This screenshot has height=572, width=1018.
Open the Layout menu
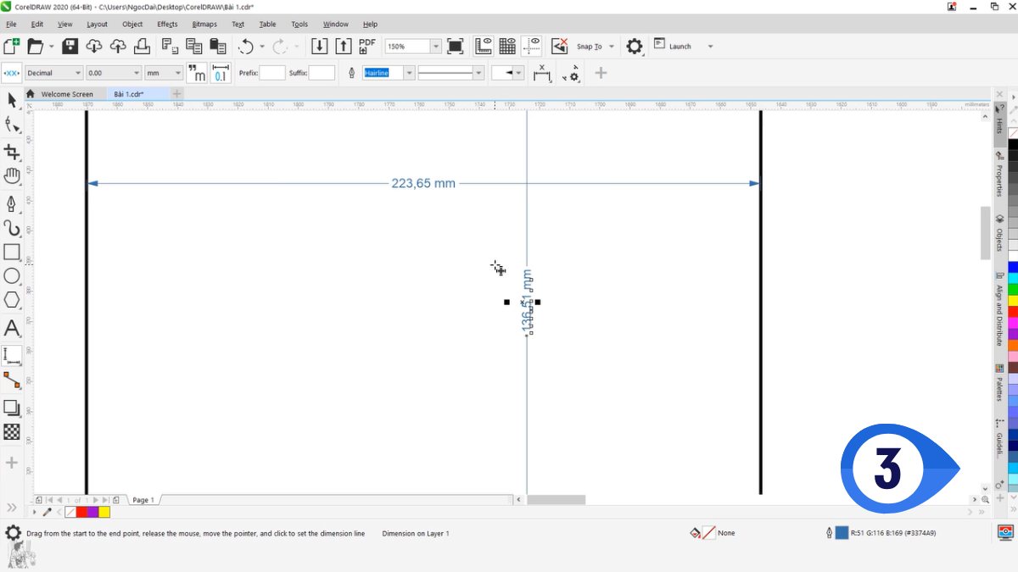pos(97,24)
